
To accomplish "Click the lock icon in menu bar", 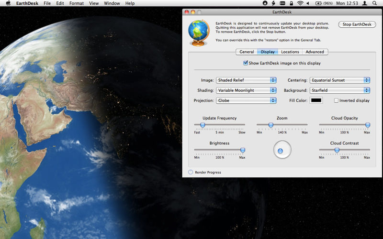I will 291,3.
